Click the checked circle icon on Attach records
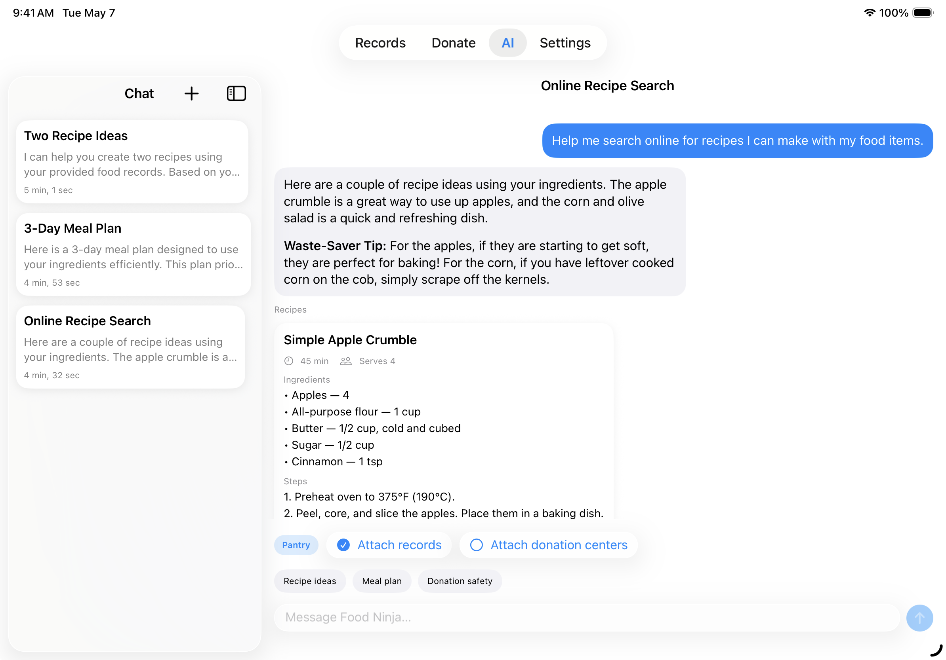Image resolution: width=946 pixels, height=660 pixels. point(343,545)
